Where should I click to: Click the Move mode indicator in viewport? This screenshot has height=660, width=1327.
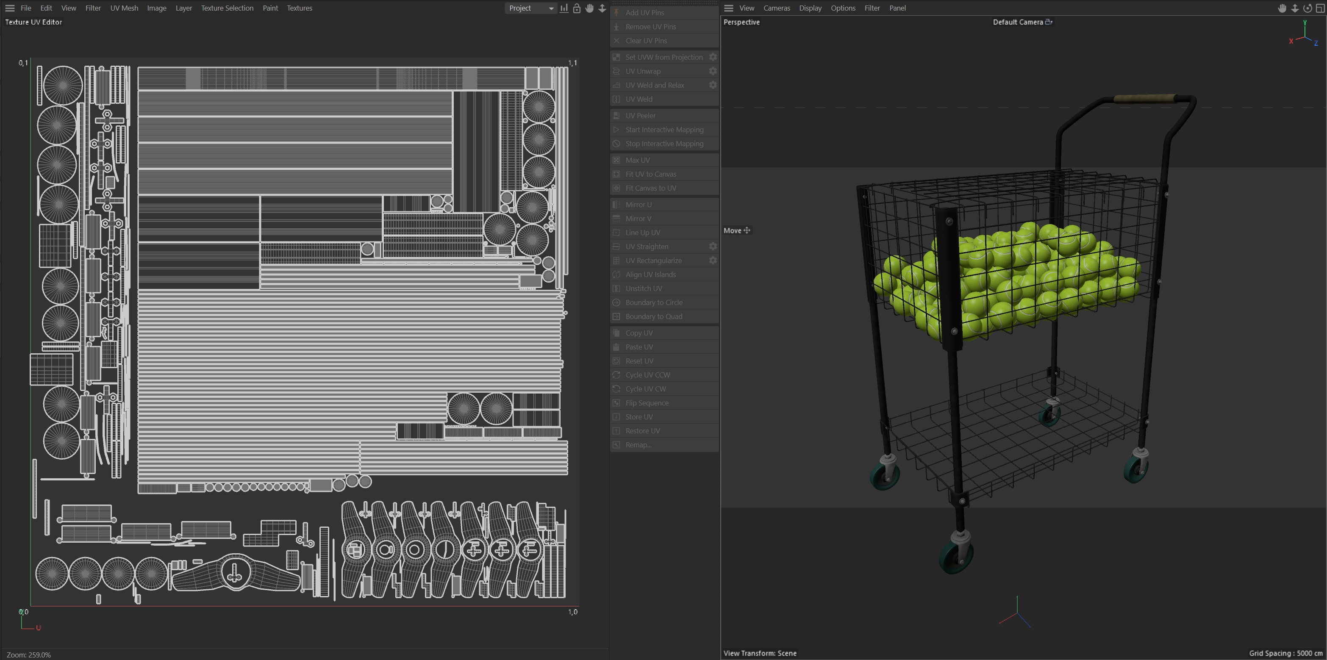pos(737,230)
